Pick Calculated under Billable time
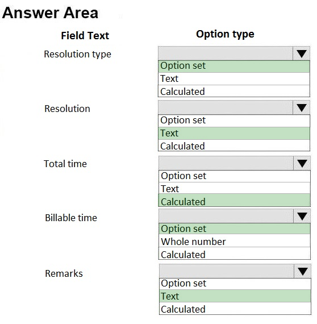Image resolution: width=317 pixels, height=324 pixels. (x=235, y=254)
